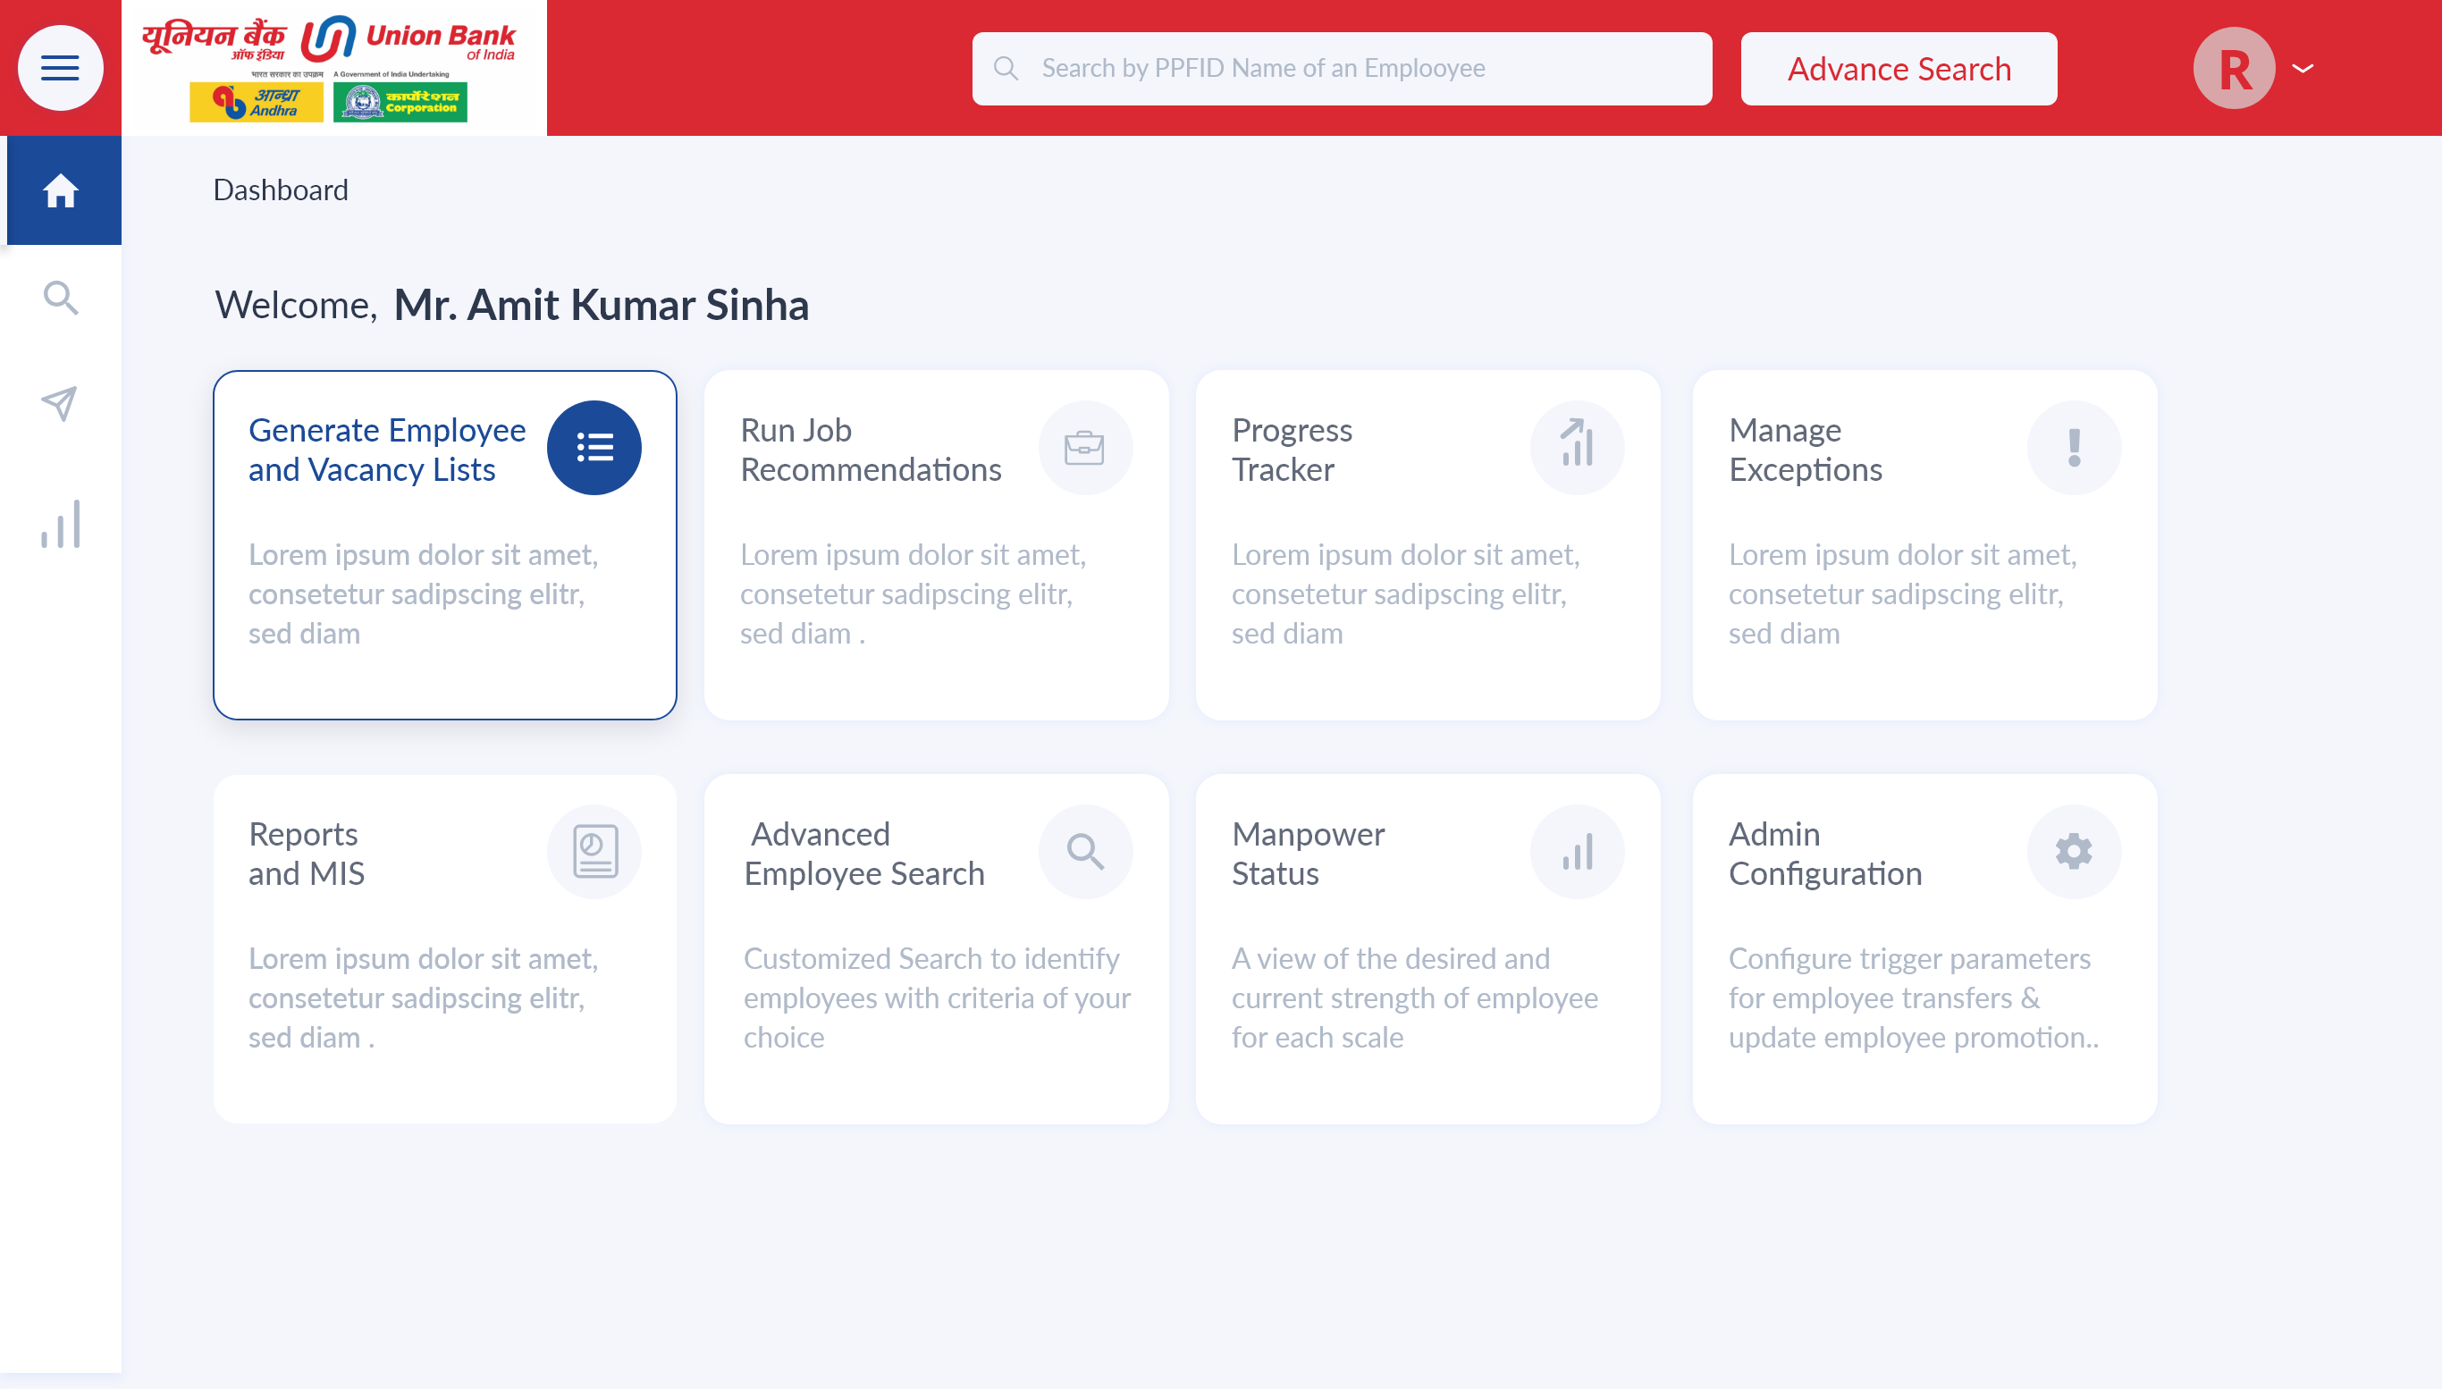Screen dimensions: 2442x1389
Task: Click the list icon on Generate Employee card
Action: coord(594,448)
